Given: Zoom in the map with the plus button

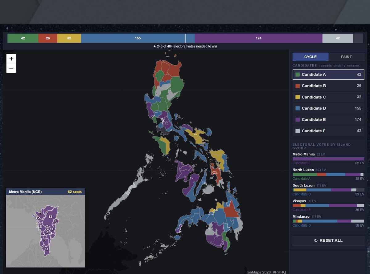Looking at the screenshot, I should pos(11,59).
